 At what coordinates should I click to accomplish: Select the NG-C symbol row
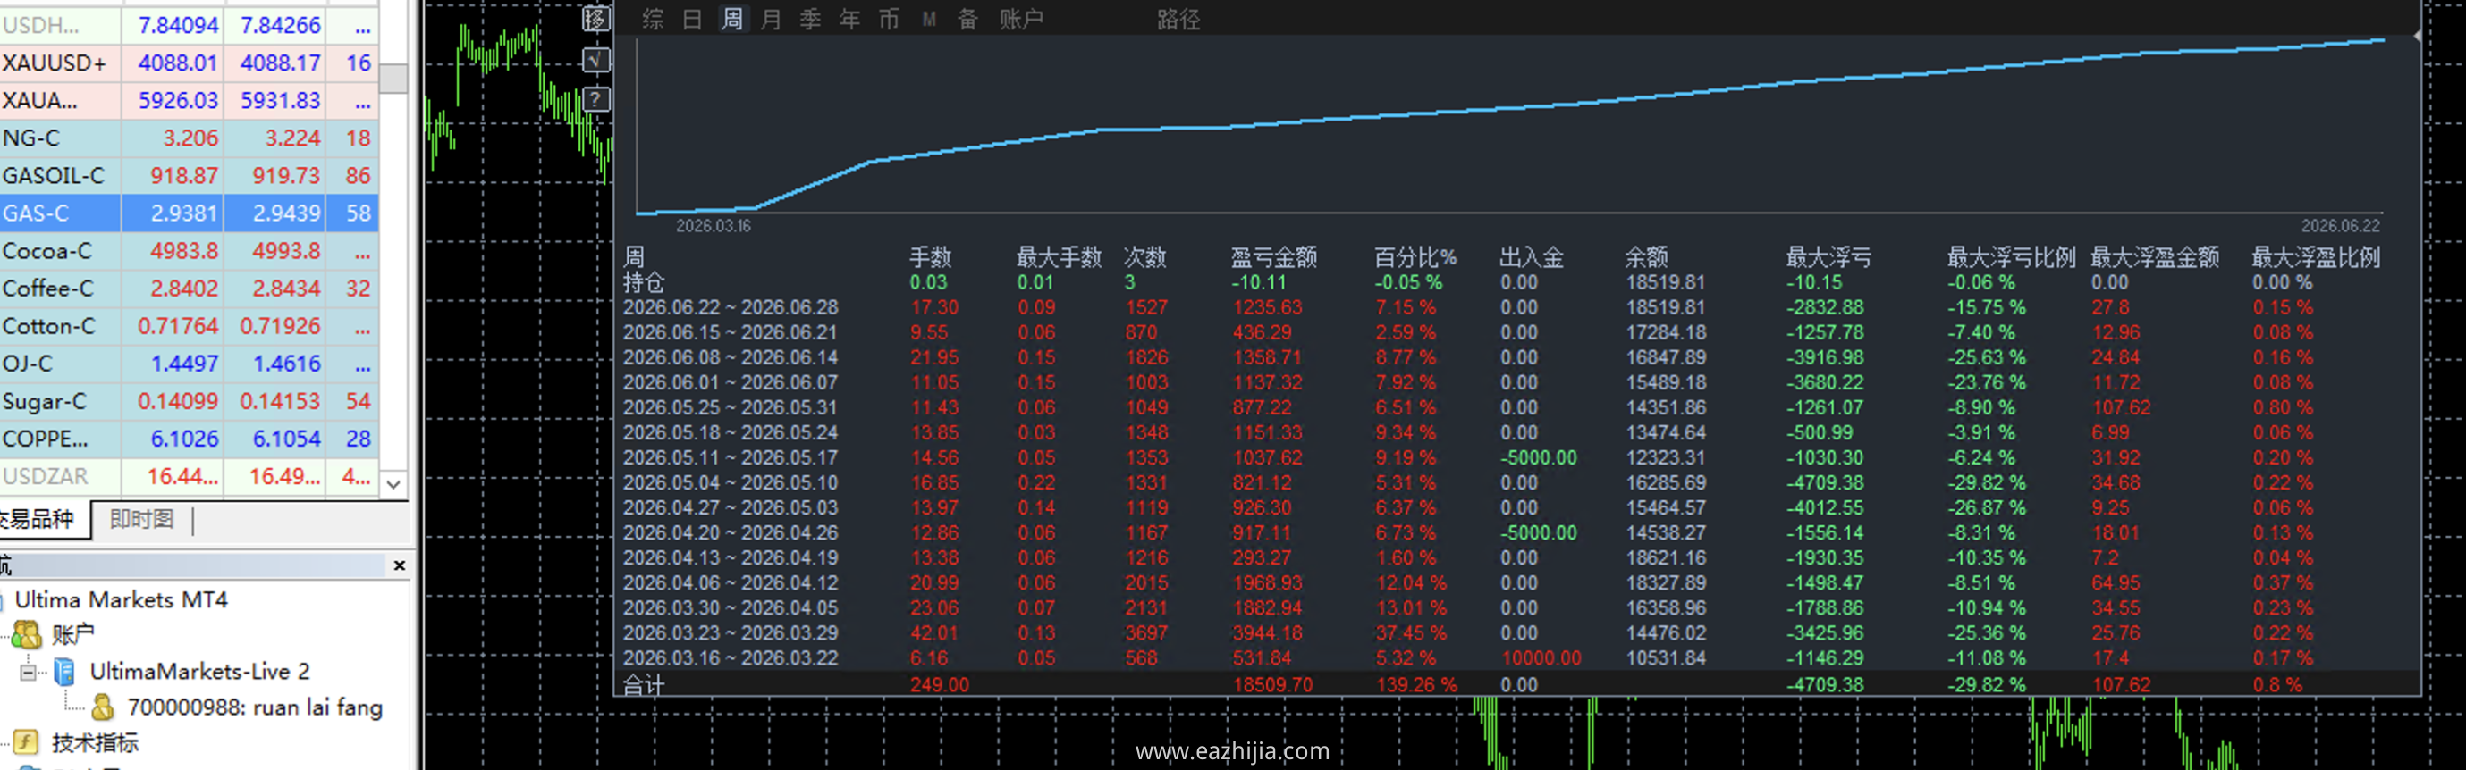tap(190, 138)
